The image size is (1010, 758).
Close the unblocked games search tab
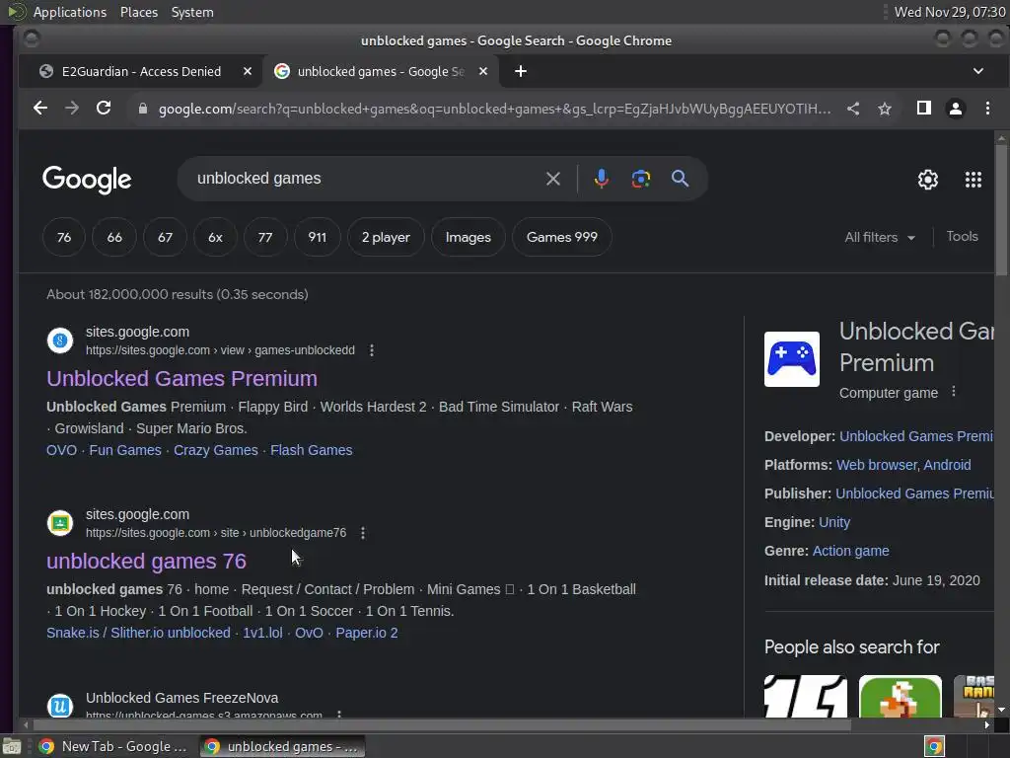click(483, 71)
